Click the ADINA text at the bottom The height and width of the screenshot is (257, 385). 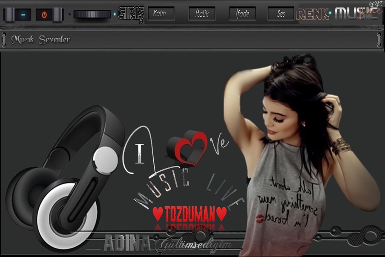point(127,243)
